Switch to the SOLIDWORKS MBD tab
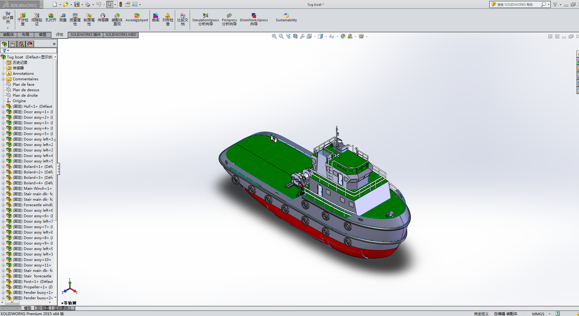The width and height of the screenshot is (579, 316). tap(121, 35)
